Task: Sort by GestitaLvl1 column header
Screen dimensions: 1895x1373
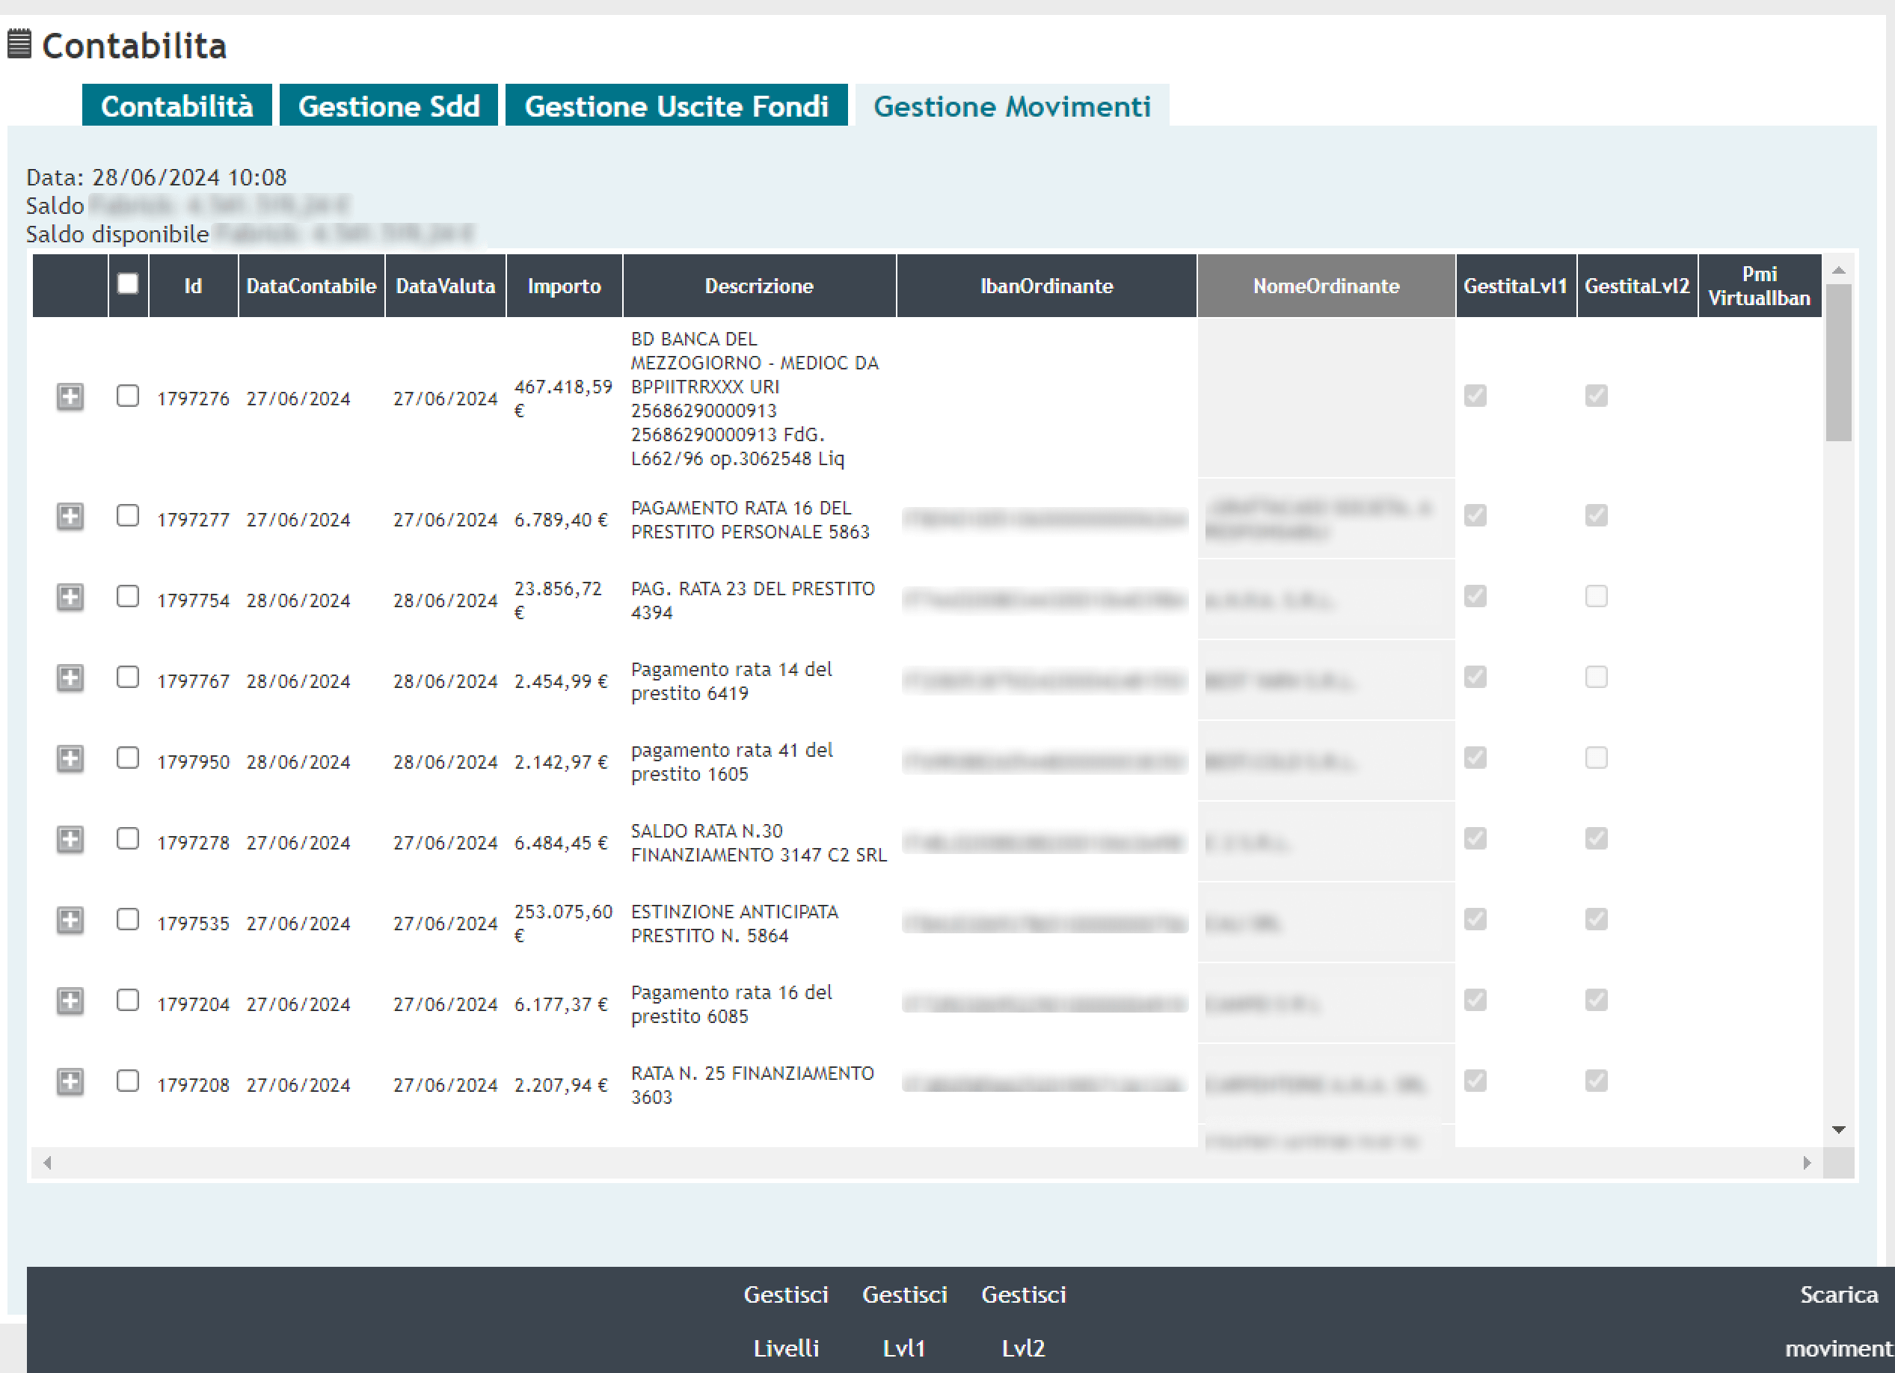Action: 1515,286
